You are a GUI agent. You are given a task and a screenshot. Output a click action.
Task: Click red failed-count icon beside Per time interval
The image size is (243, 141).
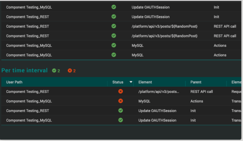[x=70, y=70]
